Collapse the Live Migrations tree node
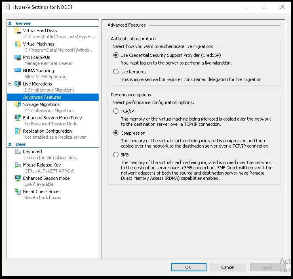Image resolution: width=293 pixels, height=279 pixels. point(10,84)
